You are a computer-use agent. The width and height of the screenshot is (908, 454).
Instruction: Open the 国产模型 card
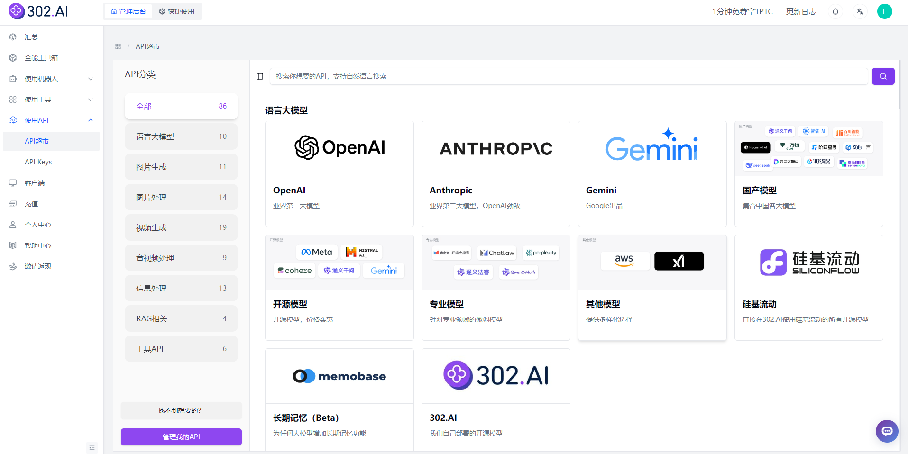click(x=809, y=174)
